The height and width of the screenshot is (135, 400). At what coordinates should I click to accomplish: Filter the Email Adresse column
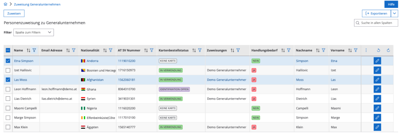74,50
